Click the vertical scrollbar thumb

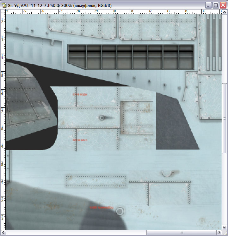[x=225, y=118]
